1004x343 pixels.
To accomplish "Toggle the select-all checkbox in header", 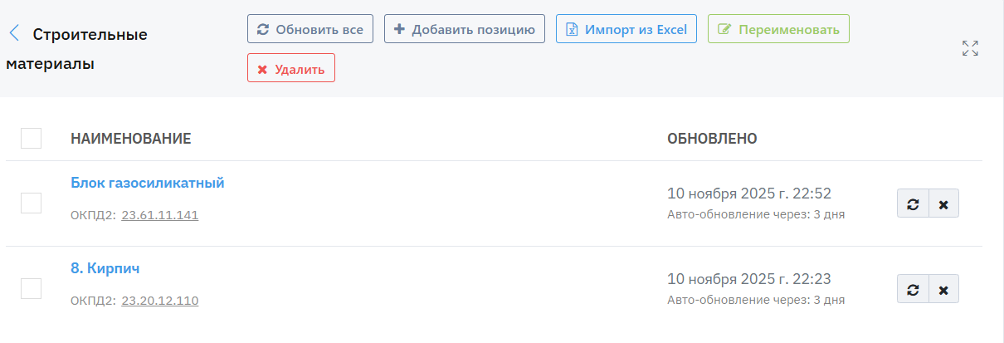I will pos(31,138).
